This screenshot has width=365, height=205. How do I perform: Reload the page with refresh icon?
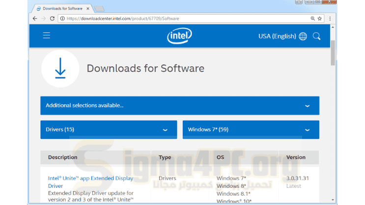pos(52,19)
